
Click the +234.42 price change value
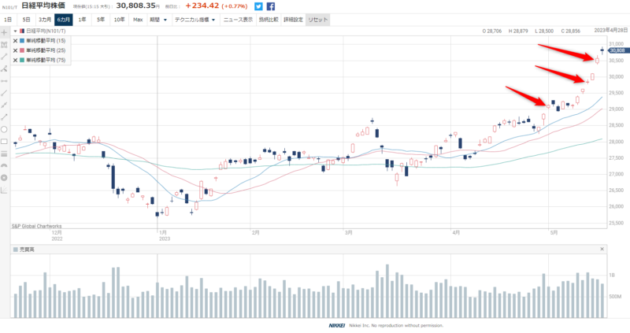coord(202,6)
